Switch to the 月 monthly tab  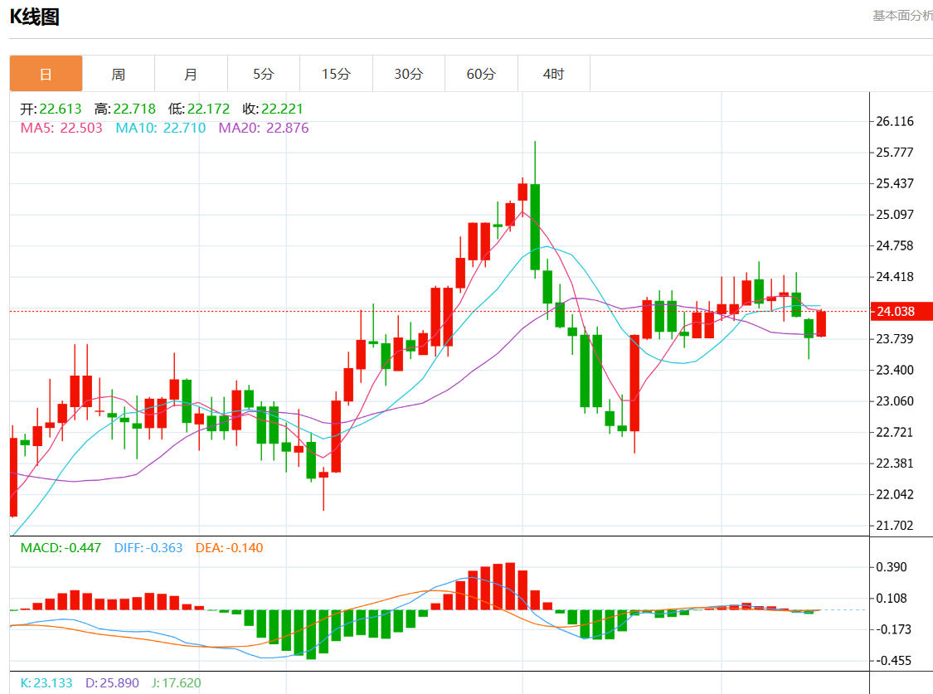click(191, 74)
